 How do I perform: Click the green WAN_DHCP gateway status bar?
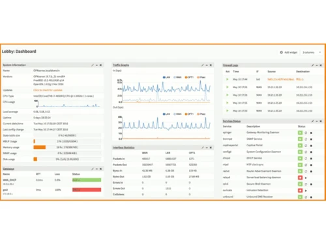coord(87,180)
